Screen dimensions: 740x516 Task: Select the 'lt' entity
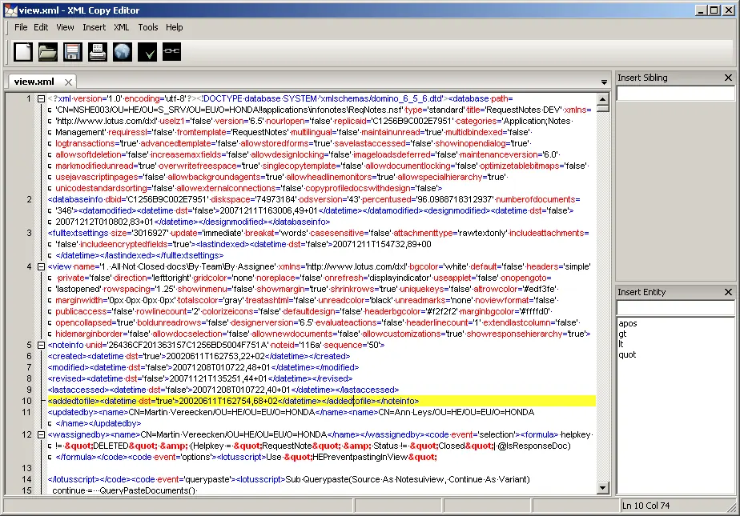pyautogui.click(x=621, y=345)
